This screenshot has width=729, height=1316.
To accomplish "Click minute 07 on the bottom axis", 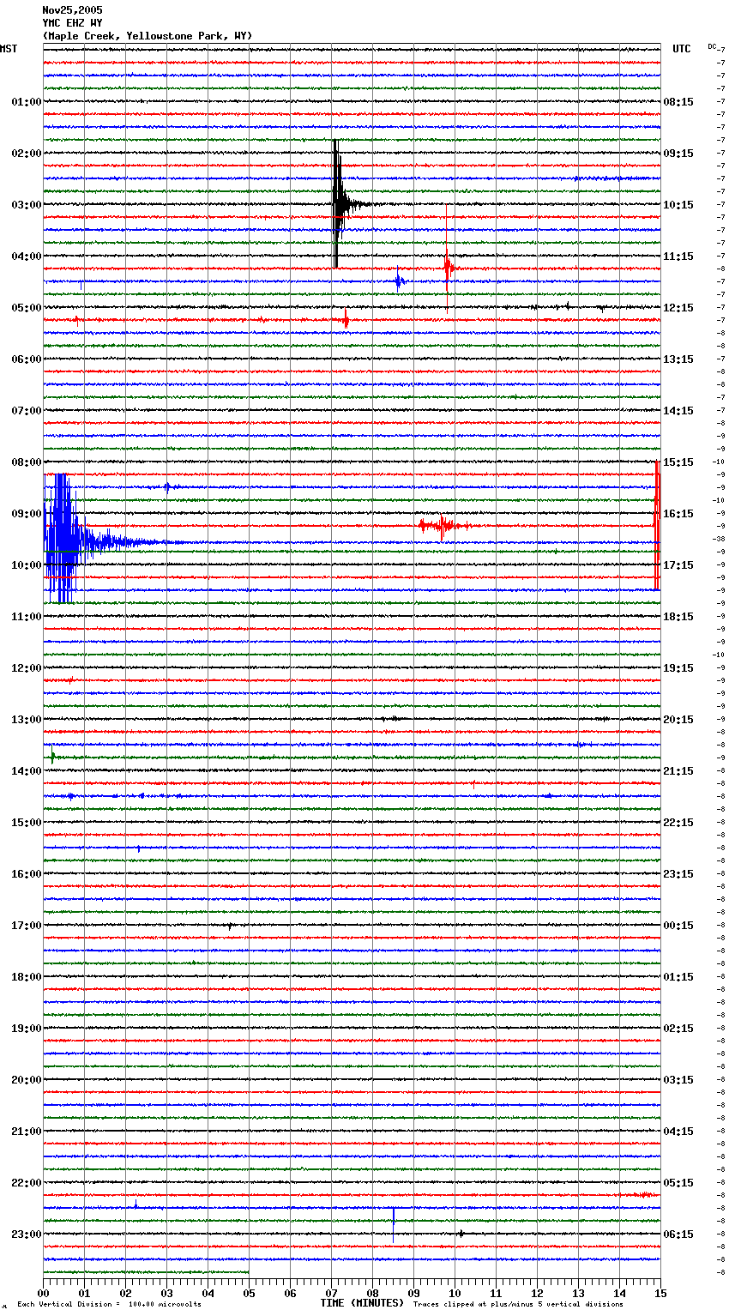I will coord(331,1293).
